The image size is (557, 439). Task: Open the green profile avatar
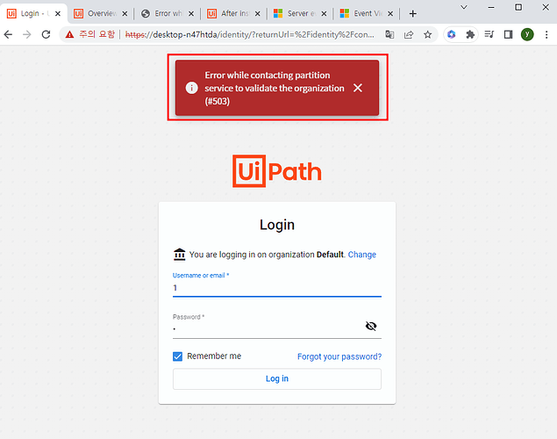(527, 34)
